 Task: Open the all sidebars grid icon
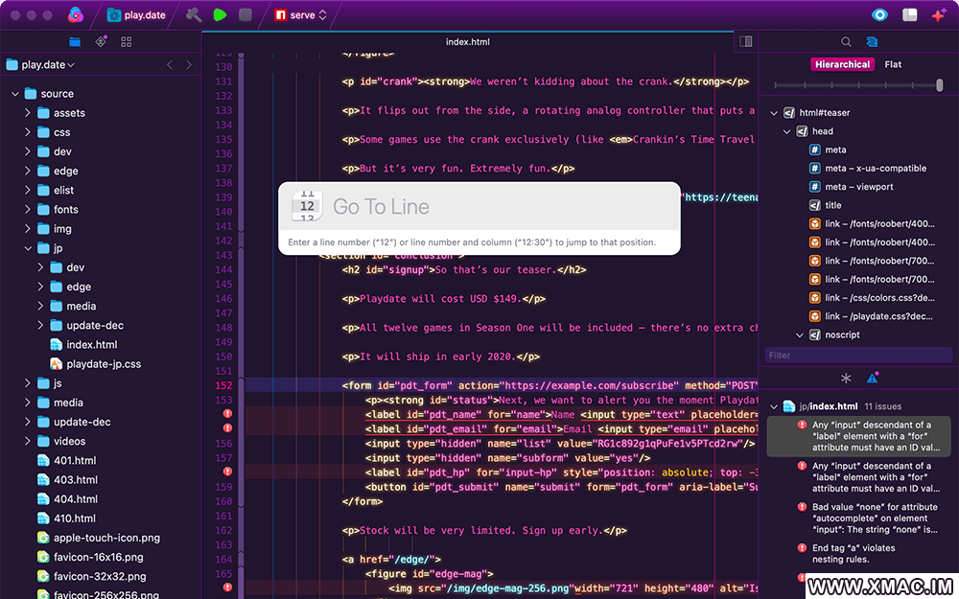tap(126, 41)
